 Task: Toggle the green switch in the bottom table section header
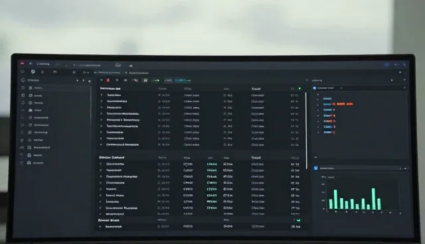pyautogui.click(x=297, y=220)
